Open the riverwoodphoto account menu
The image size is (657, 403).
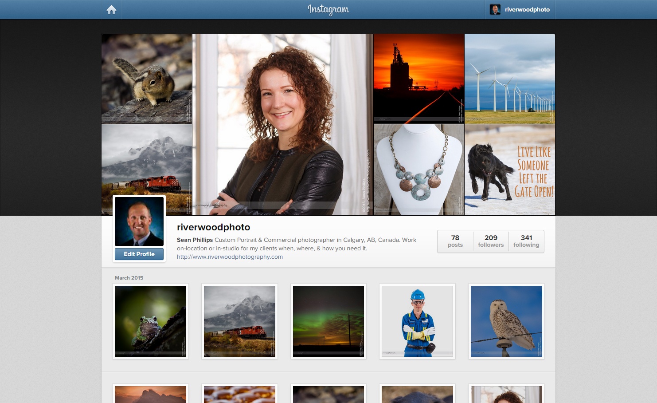527,9
